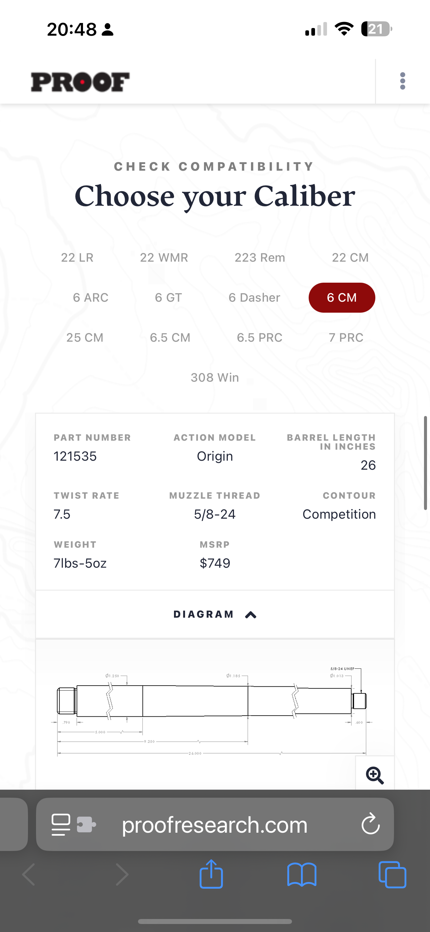Select the 22 LR caliber

pyautogui.click(x=77, y=258)
